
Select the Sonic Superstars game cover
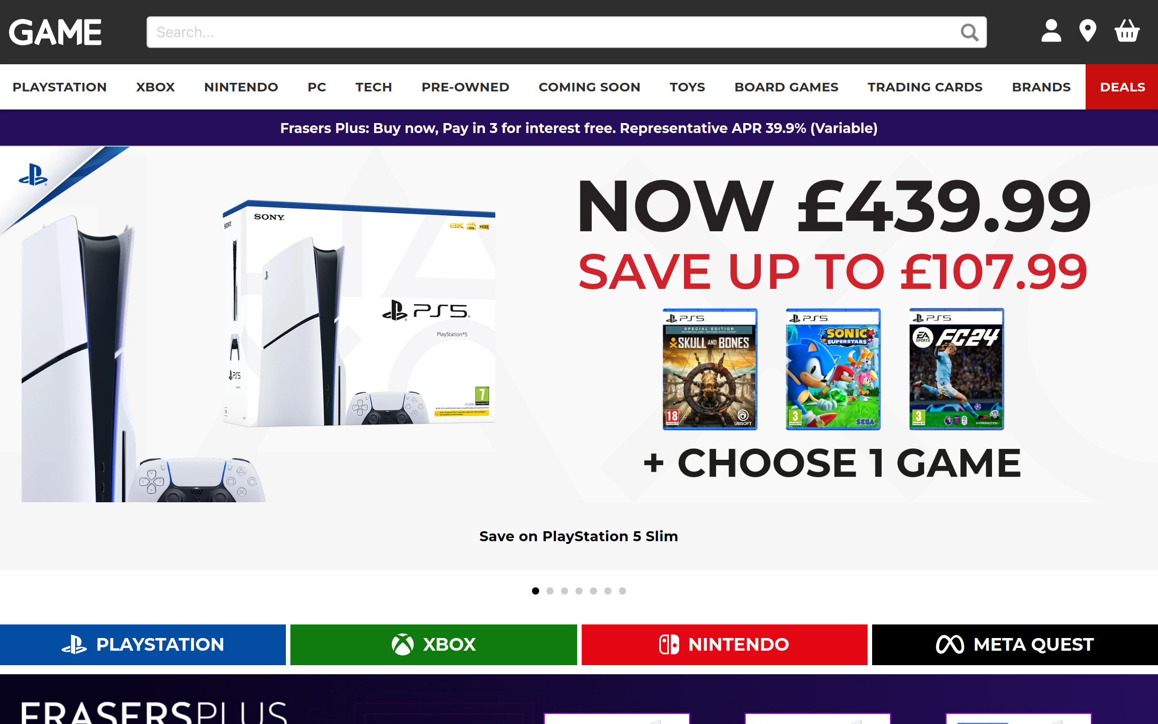click(x=833, y=369)
